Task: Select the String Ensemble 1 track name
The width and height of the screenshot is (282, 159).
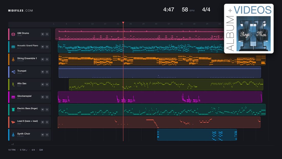Action: pos(27,58)
